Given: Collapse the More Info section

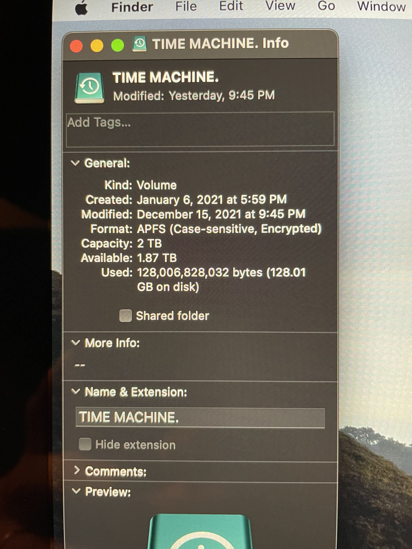Looking at the screenshot, I should click(x=76, y=343).
